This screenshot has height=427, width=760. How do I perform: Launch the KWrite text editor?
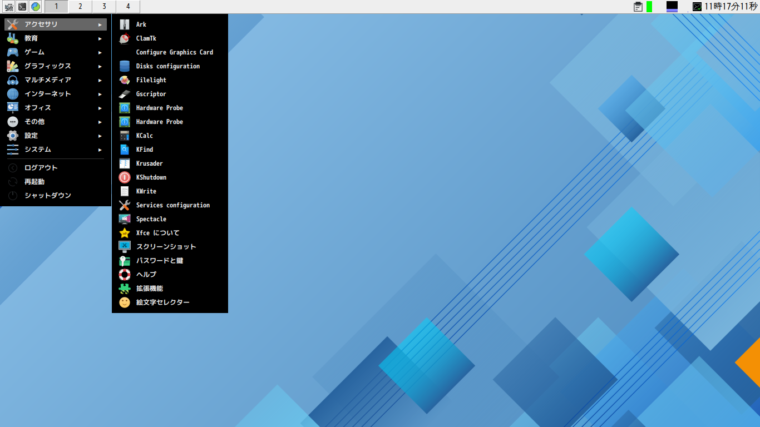tap(170, 191)
